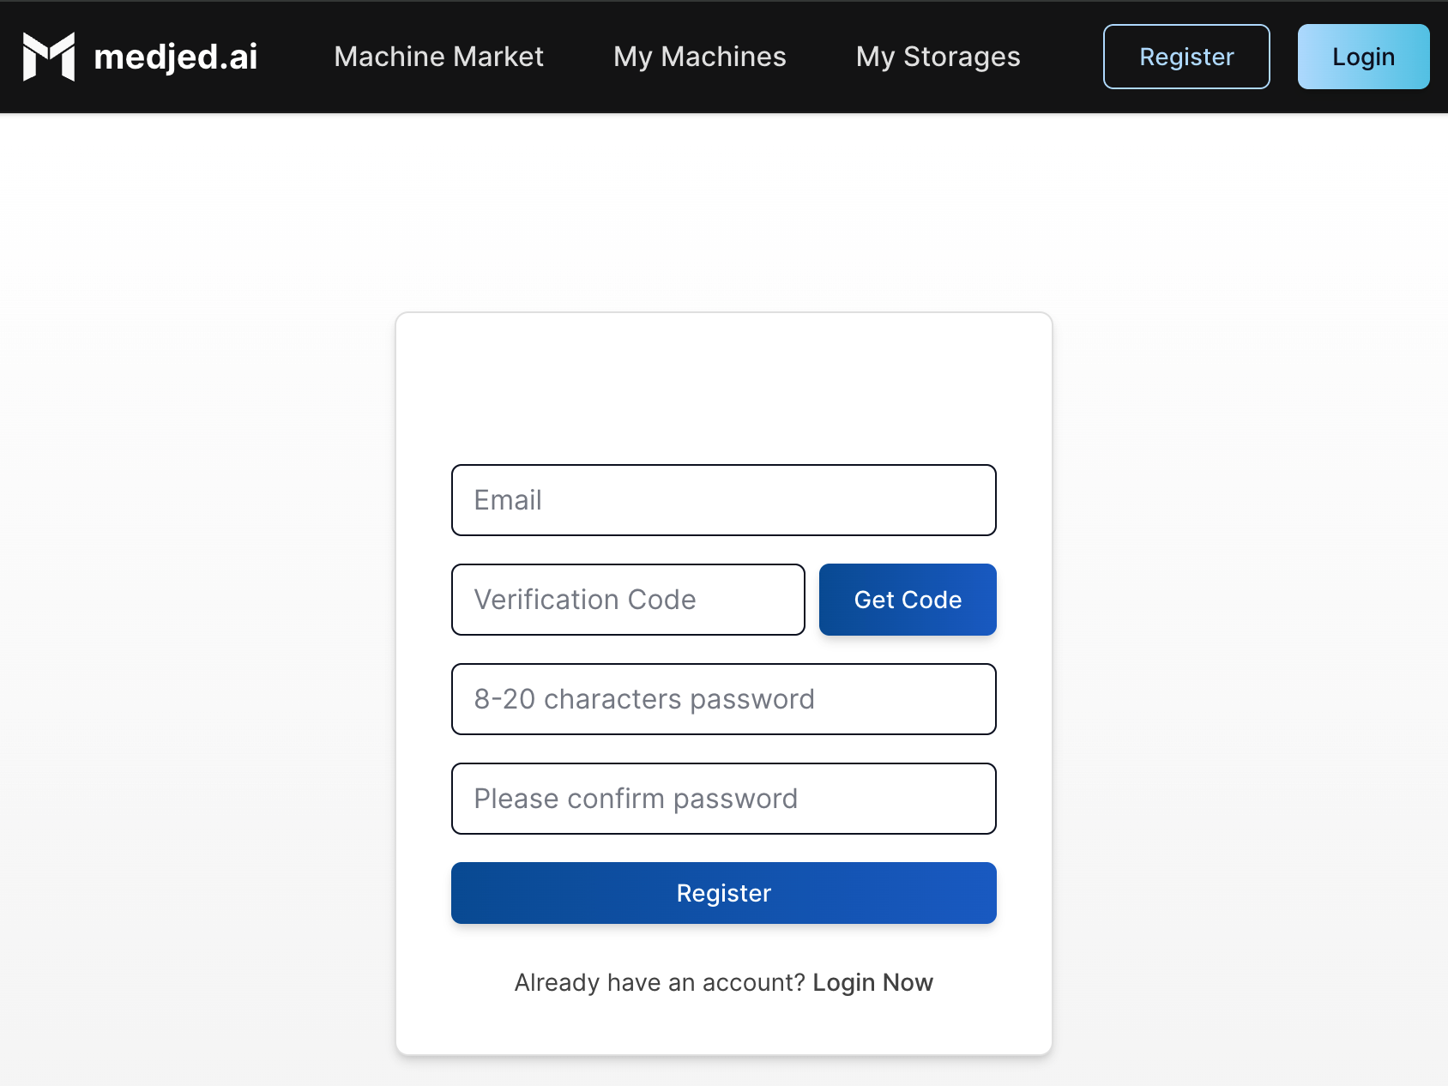Click into the Email input field
The width and height of the screenshot is (1448, 1086).
(723, 500)
